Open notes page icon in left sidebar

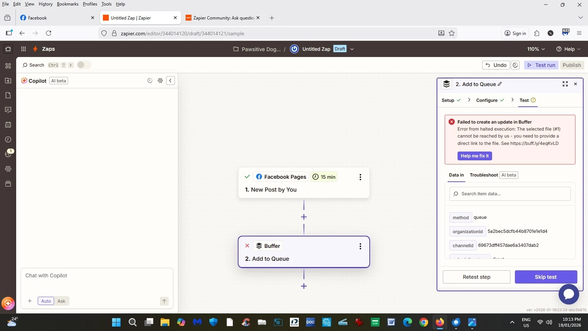point(8,95)
